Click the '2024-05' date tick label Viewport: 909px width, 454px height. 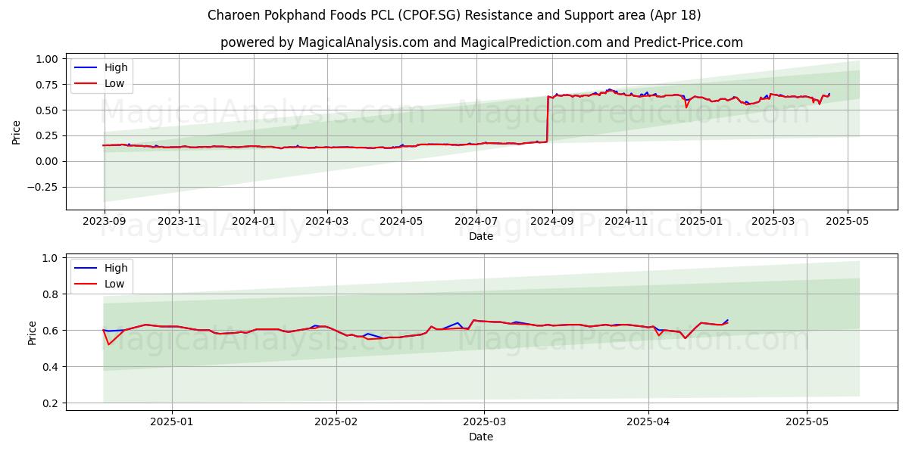tap(401, 222)
